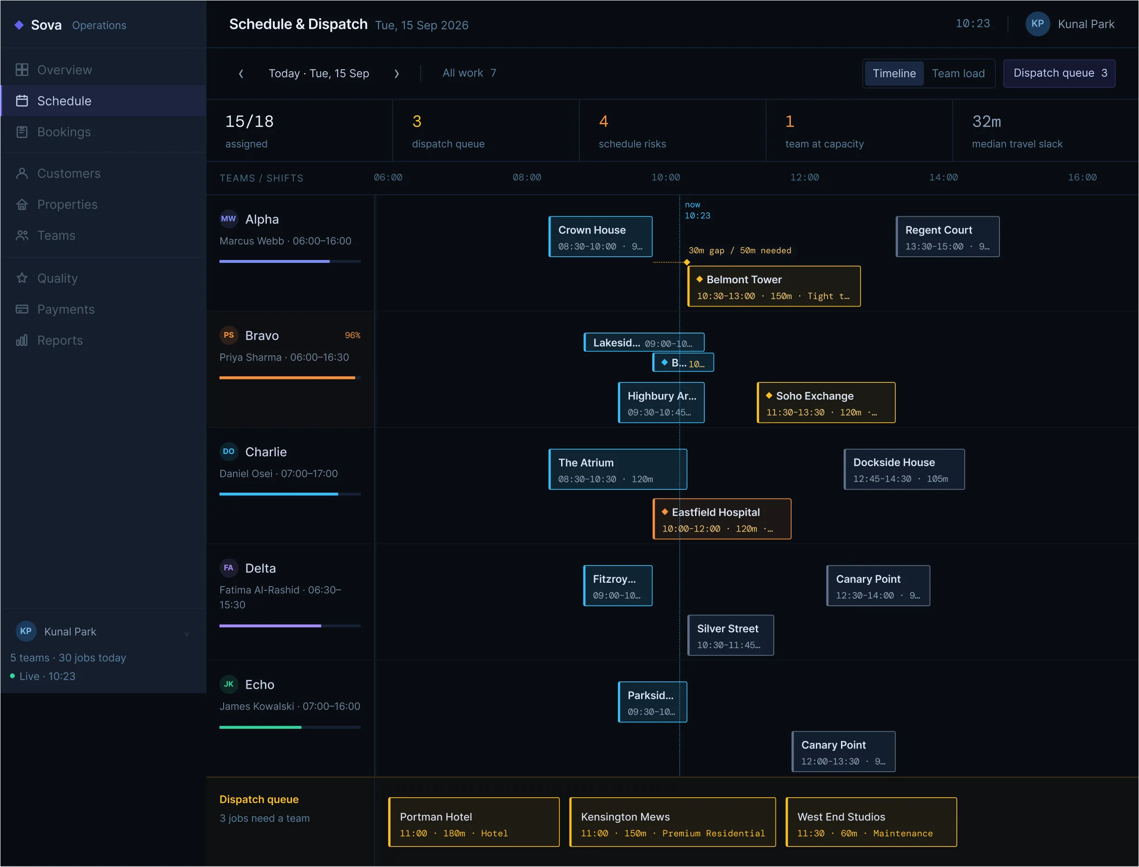1139x867 pixels.
Task: Go to next day with right chevron
Action: pyautogui.click(x=396, y=73)
